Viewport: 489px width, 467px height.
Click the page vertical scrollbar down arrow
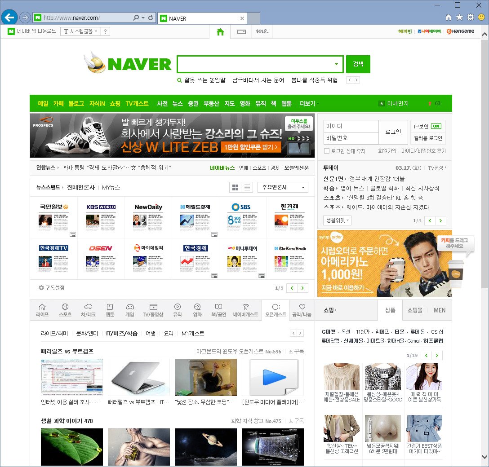click(x=485, y=457)
